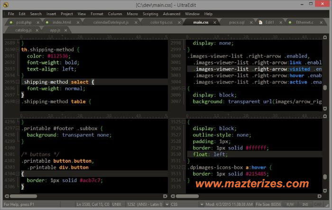332x210 pixels.
Task: Click left arrow of bottom-right horizontal scrollbar
Action: [x=173, y=196]
